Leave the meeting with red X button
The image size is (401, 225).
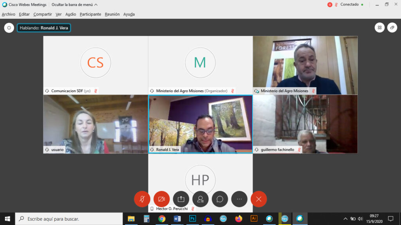258,199
